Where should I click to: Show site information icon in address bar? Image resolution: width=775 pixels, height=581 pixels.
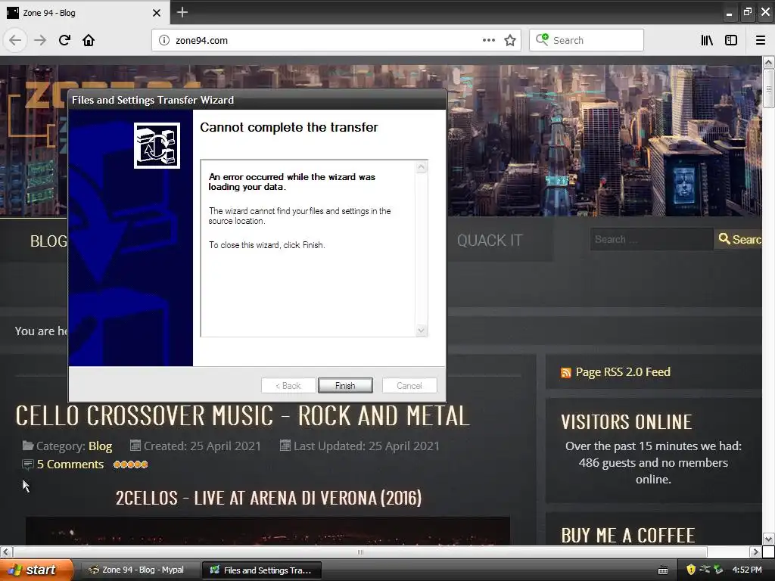tap(163, 40)
